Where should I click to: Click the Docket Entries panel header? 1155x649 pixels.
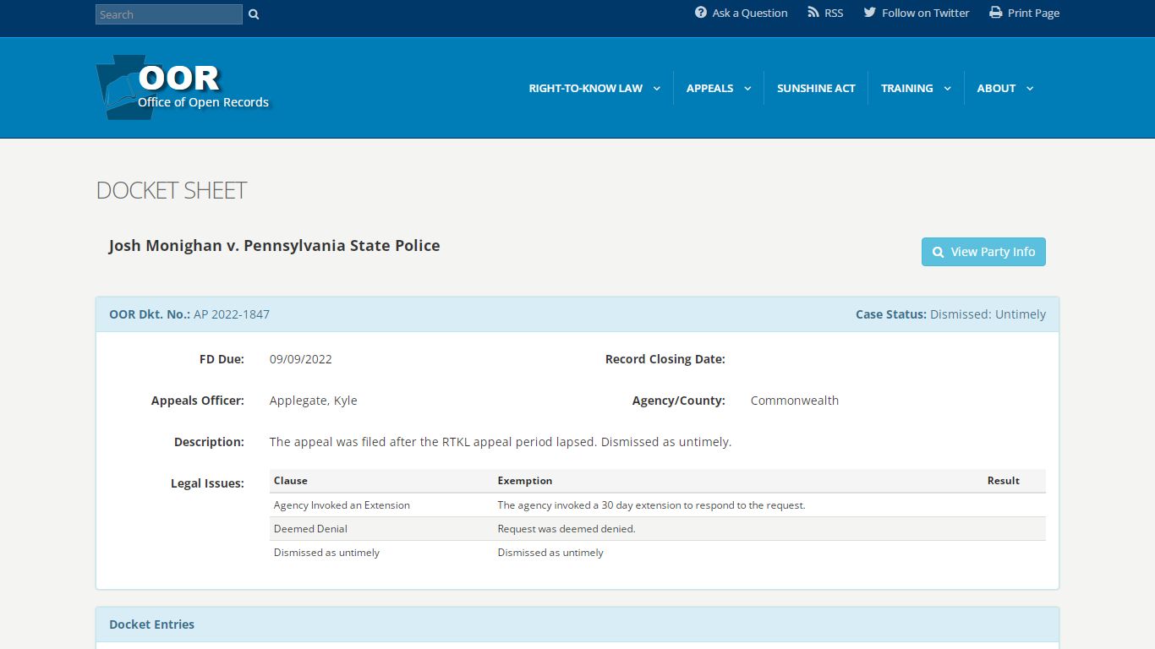pyautogui.click(x=577, y=624)
